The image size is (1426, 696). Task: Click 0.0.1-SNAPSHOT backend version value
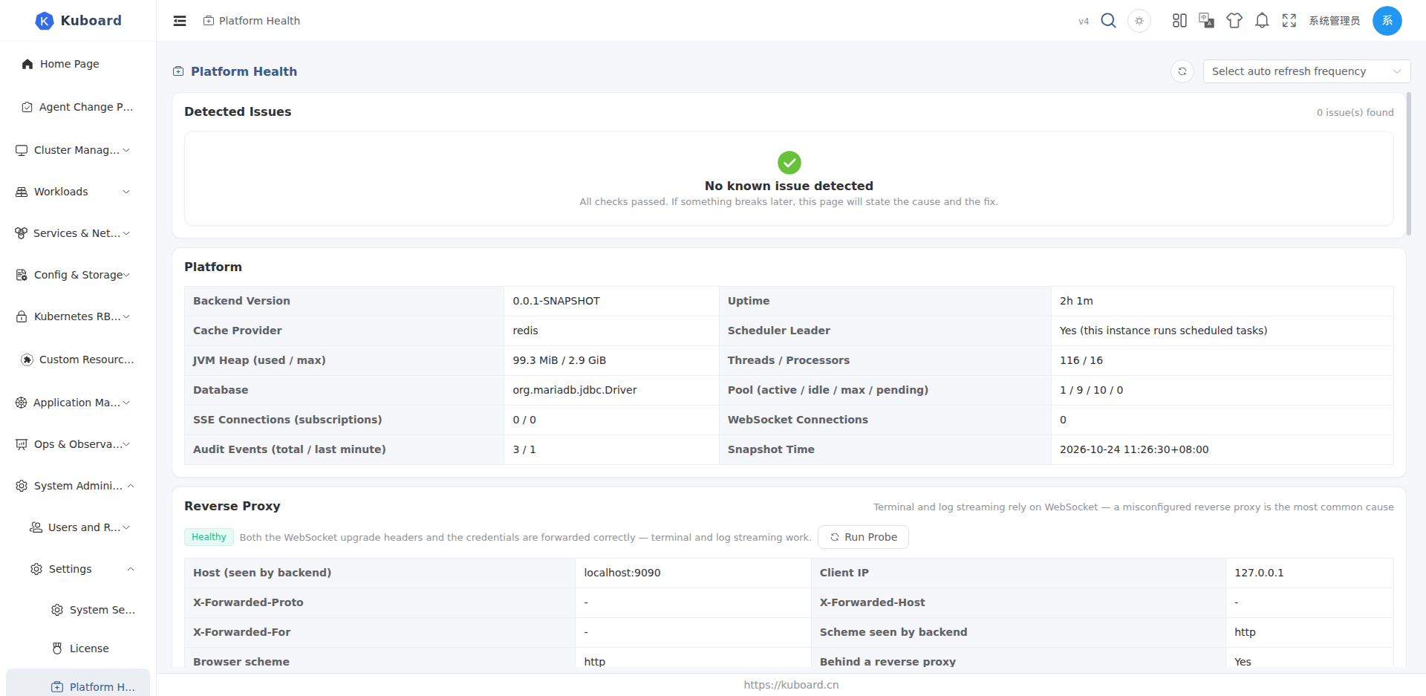(556, 301)
